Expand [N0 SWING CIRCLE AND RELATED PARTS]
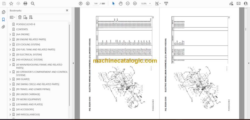The width and height of the screenshot is (250, 120). (x=10, y=84)
